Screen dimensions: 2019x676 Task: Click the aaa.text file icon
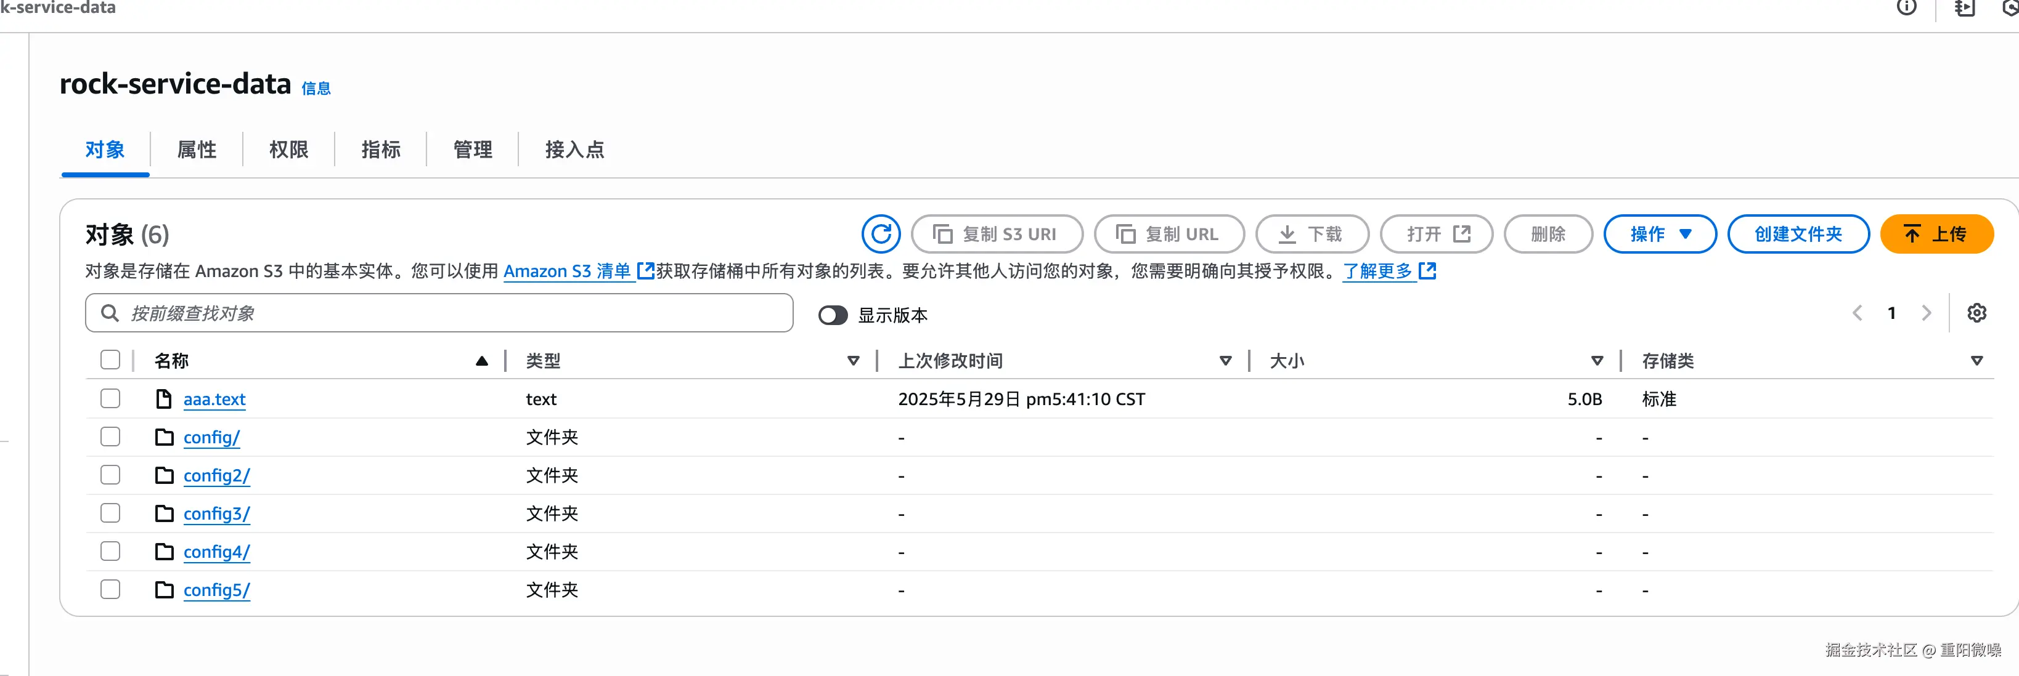point(164,399)
